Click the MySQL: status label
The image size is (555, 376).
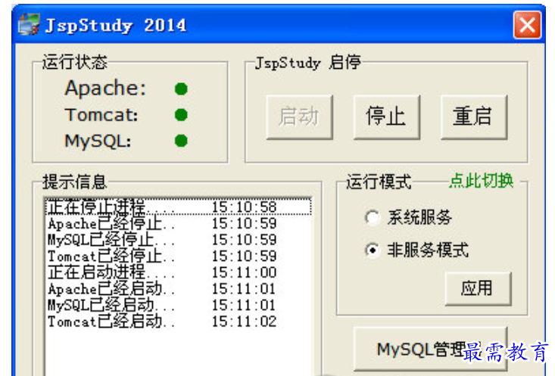pos(98,141)
